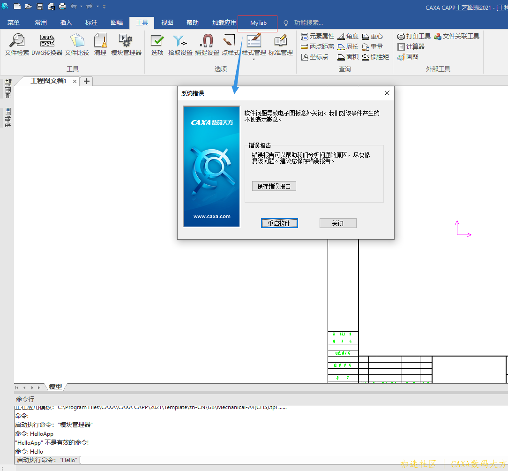Switch to the MyTab ribbon tab
This screenshot has height=471, width=508.
click(x=258, y=23)
